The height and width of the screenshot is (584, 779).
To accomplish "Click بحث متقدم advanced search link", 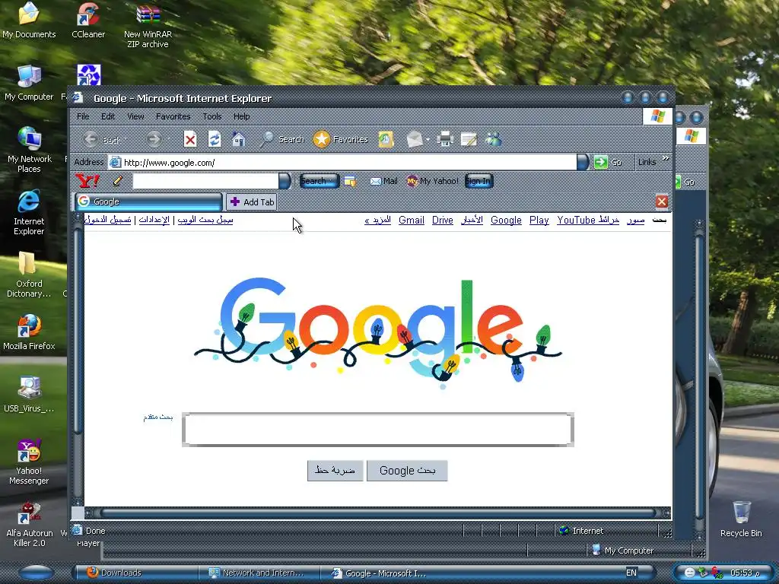I will (158, 417).
